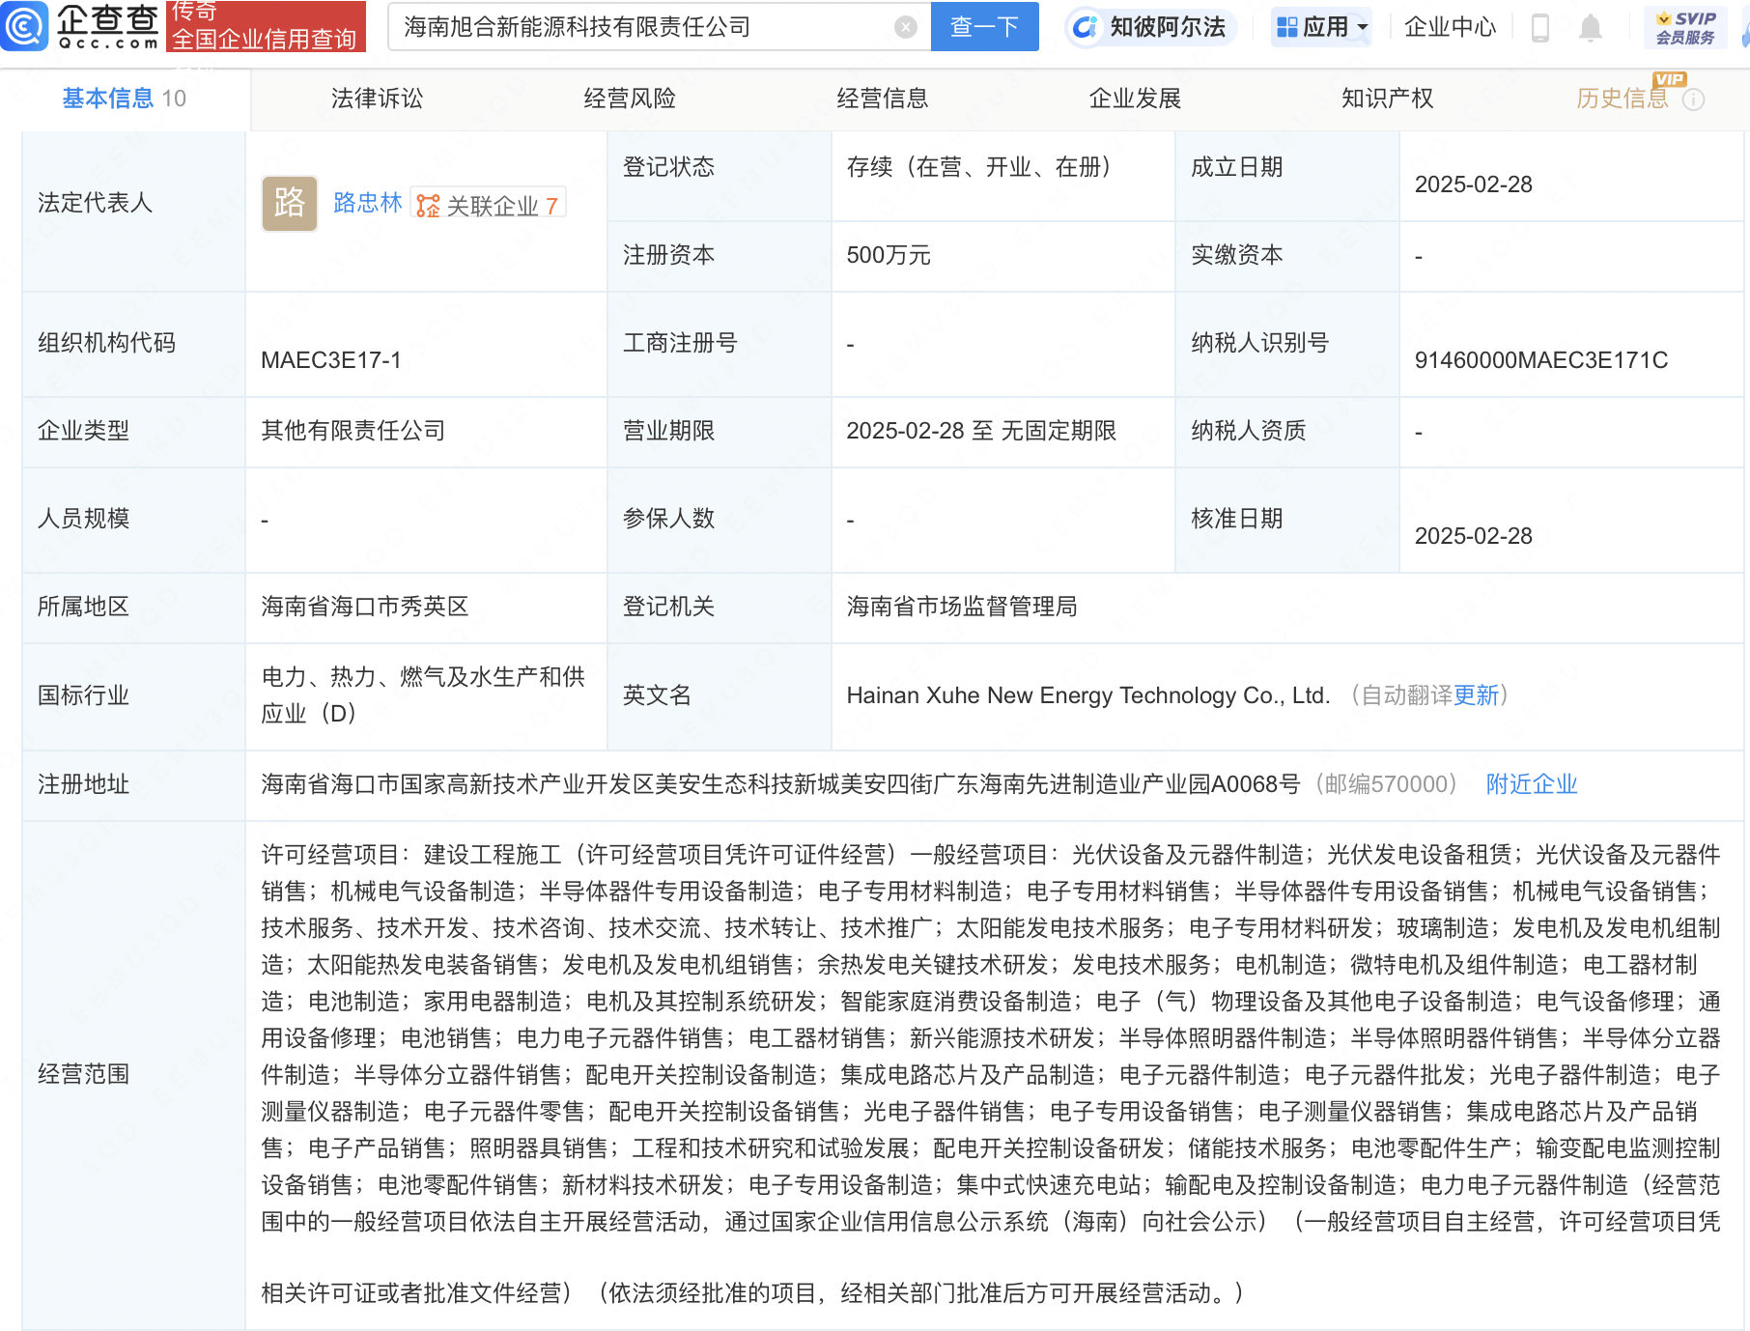Open SVIP member services badge
This screenshot has width=1750, height=1331.
(x=1685, y=27)
